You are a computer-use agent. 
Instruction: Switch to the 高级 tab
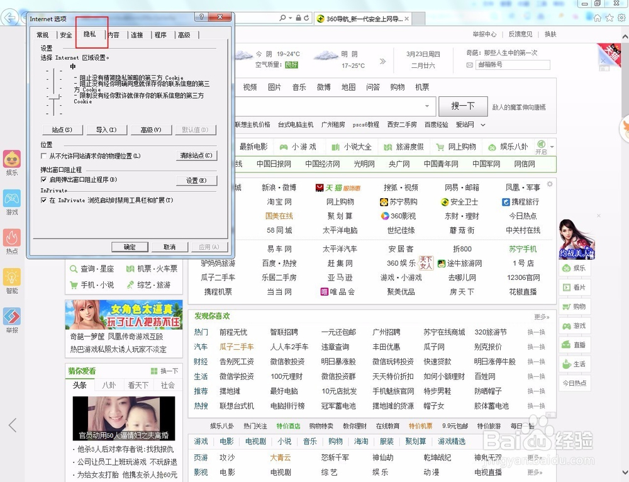click(184, 35)
